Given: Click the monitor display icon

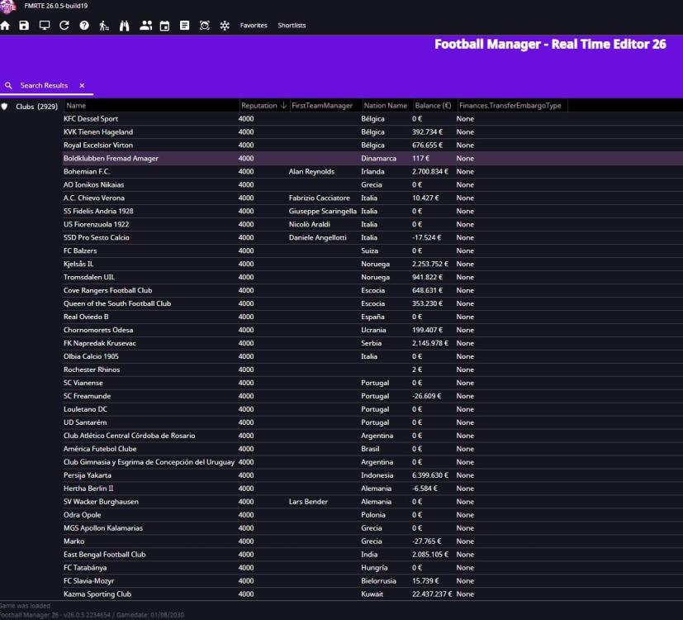Looking at the screenshot, I should point(45,26).
